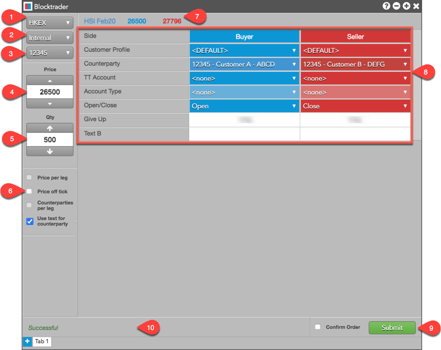Increase price with up arrow
Image resolution: width=441 pixels, height=350 pixels.
point(50,81)
